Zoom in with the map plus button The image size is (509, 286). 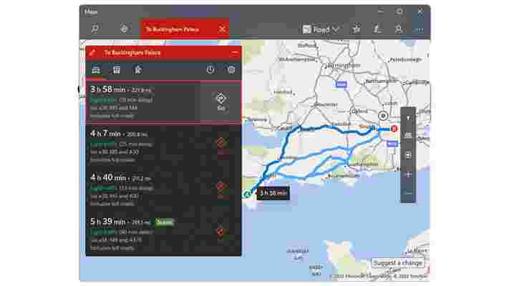pos(408,174)
